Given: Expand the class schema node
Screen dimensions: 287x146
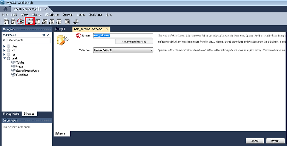Looking at the screenshot, I should click(x=4, y=47).
